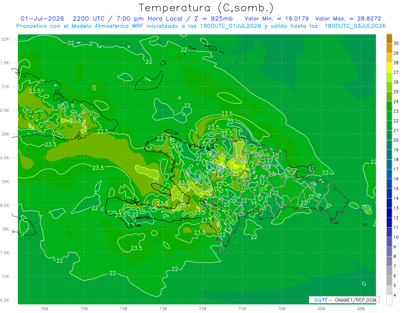The height and width of the screenshot is (313, 405).
Task: Pick the white swatch below label 4
Action: click(389, 300)
